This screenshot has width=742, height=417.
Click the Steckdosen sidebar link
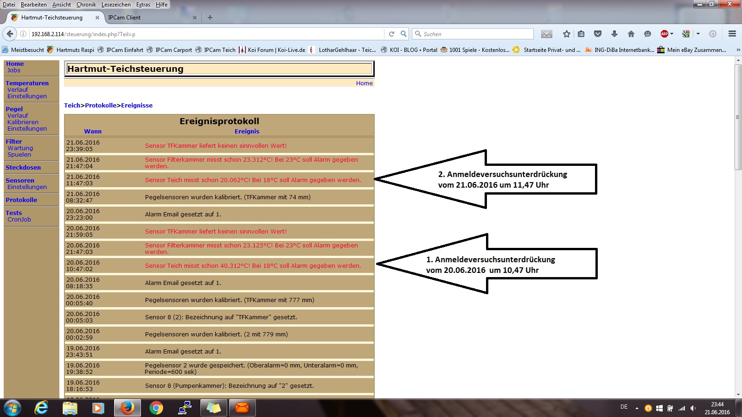(x=23, y=168)
